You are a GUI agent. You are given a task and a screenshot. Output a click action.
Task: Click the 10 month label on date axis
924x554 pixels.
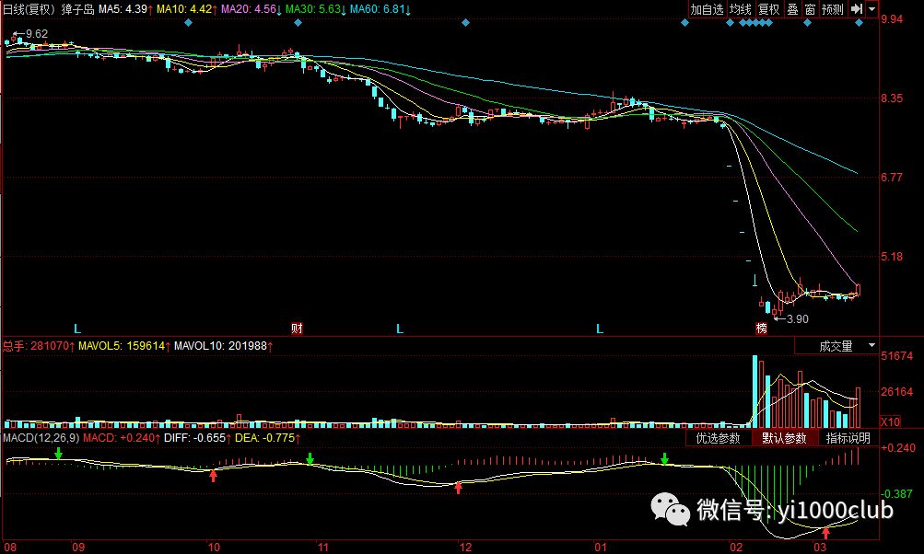(x=214, y=547)
